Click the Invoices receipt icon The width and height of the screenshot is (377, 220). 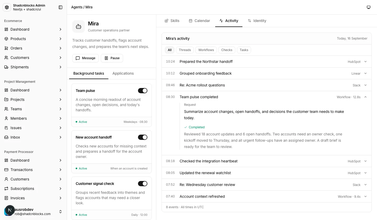[x=6, y=198]
